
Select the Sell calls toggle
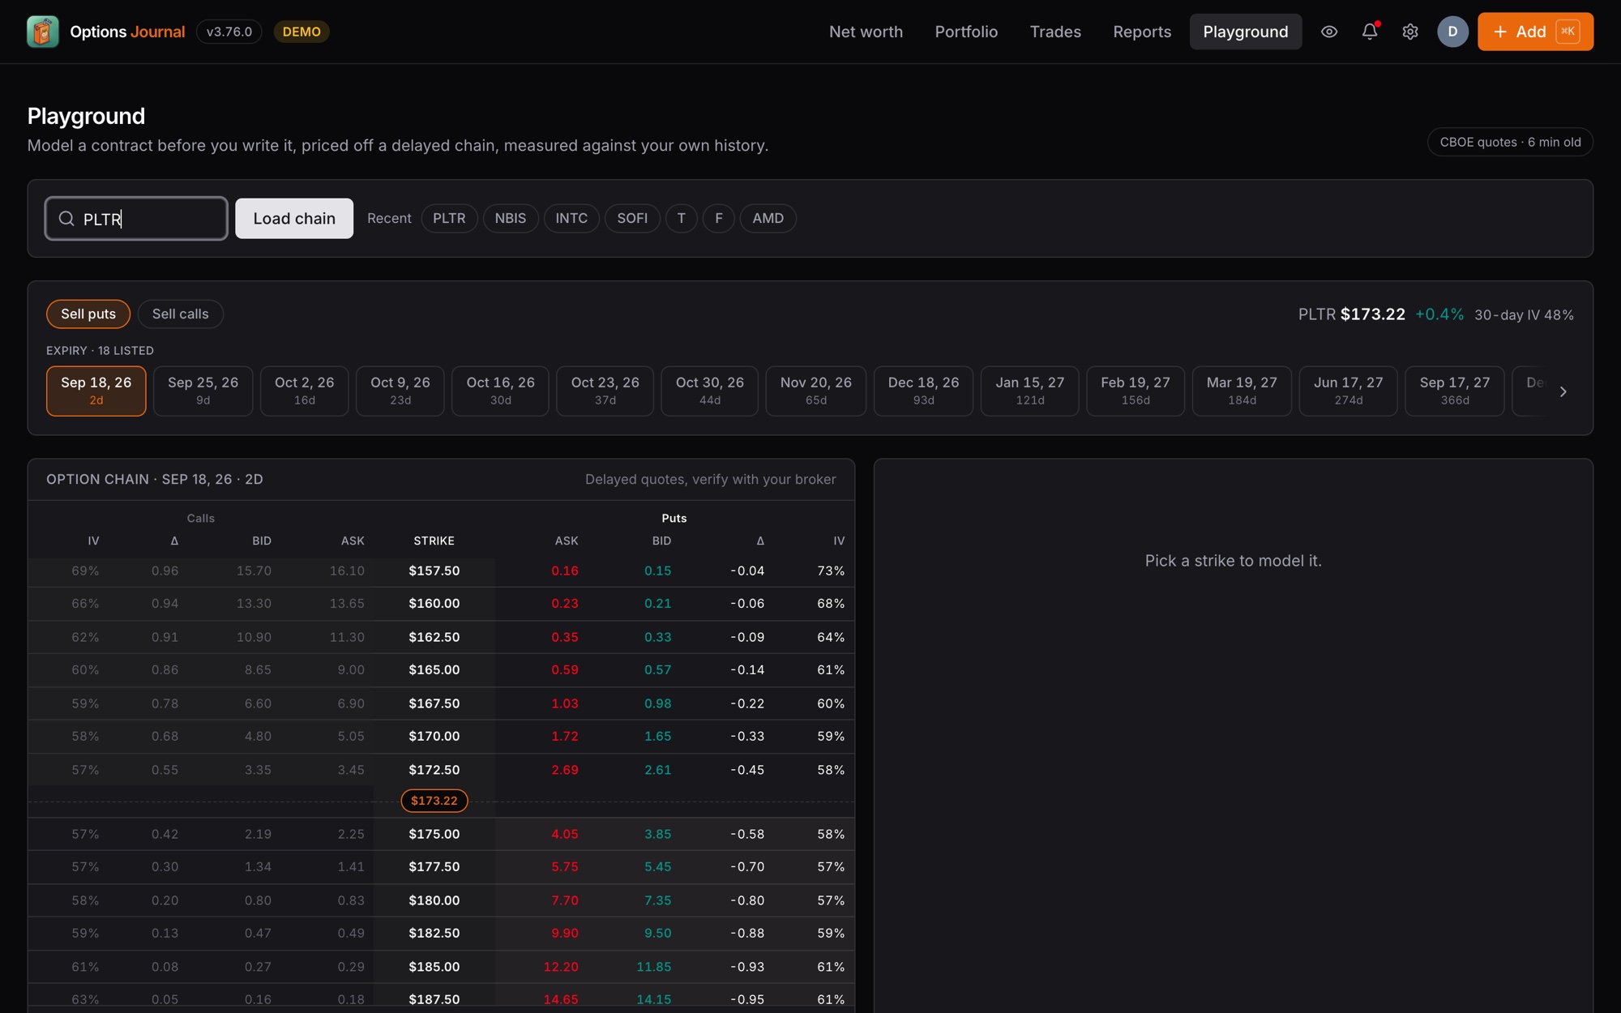click(181, 314)
